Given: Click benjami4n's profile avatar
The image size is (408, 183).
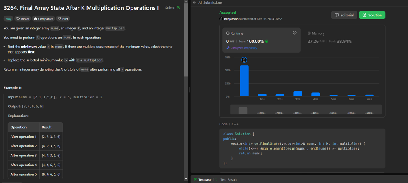Looking at the screenshot, I should 221,19.
